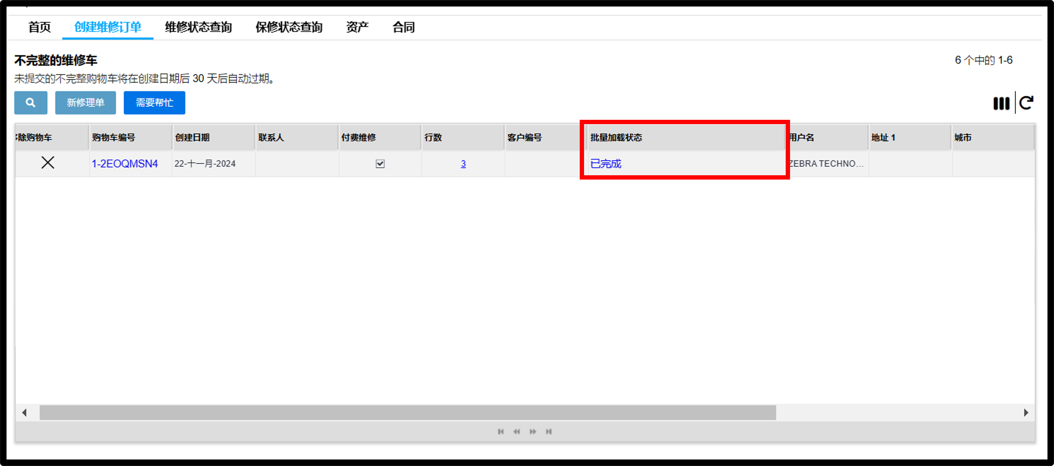Go to the previous page of records
The height and width of the screenshot is (466, 1054).
pos(517,432)
